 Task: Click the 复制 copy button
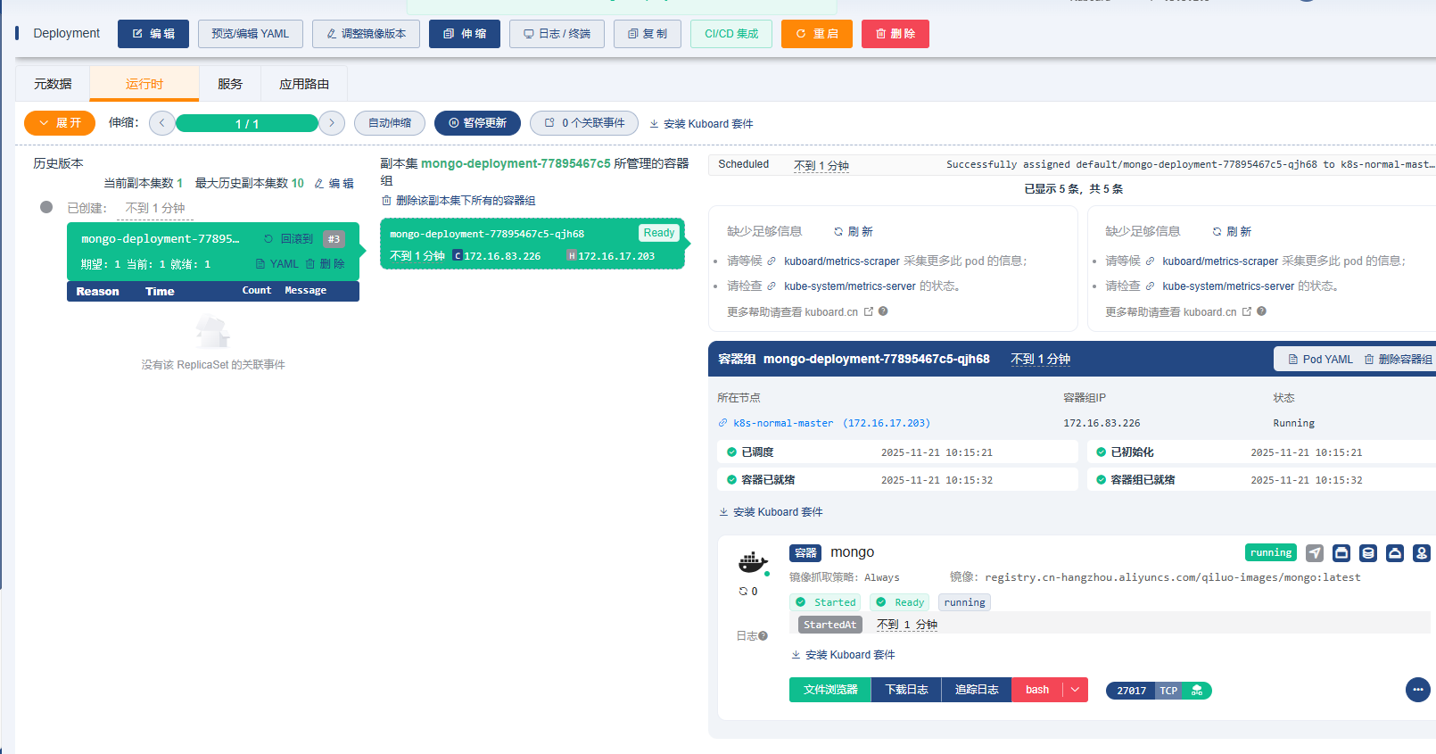648,34
